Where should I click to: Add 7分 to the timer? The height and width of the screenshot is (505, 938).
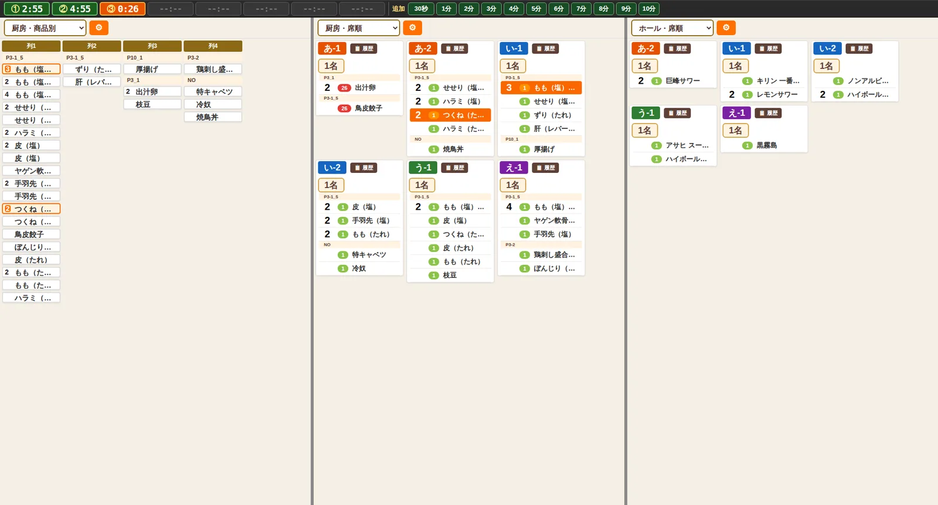[581, 9]
